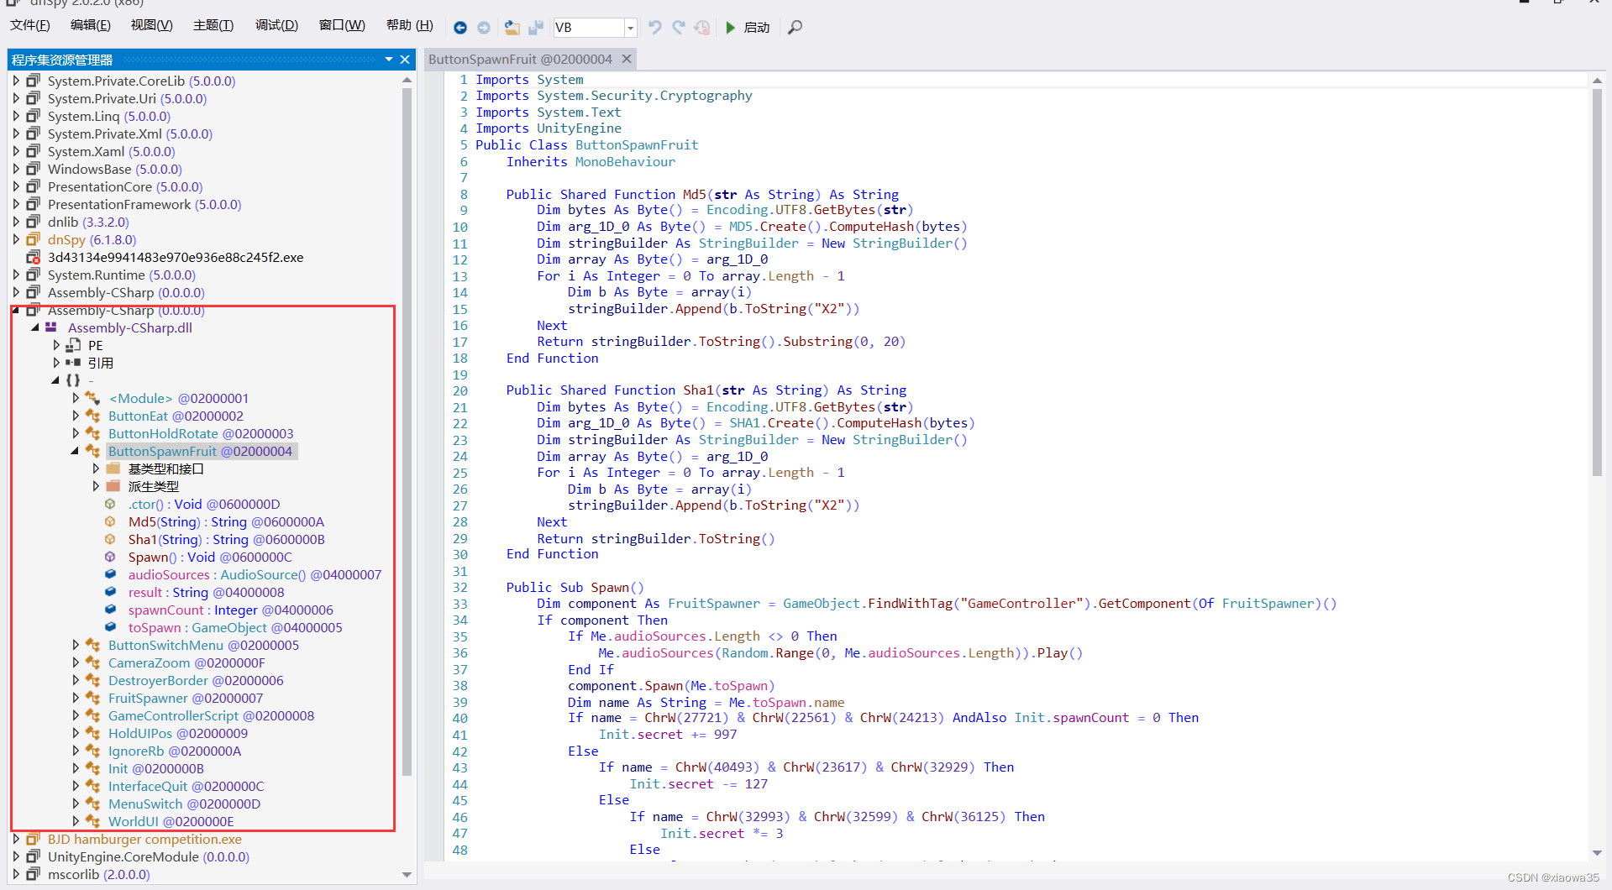Select UnityEngine.CoreModule assembly
Viewport: 1612px width, 890px height.
148,856
